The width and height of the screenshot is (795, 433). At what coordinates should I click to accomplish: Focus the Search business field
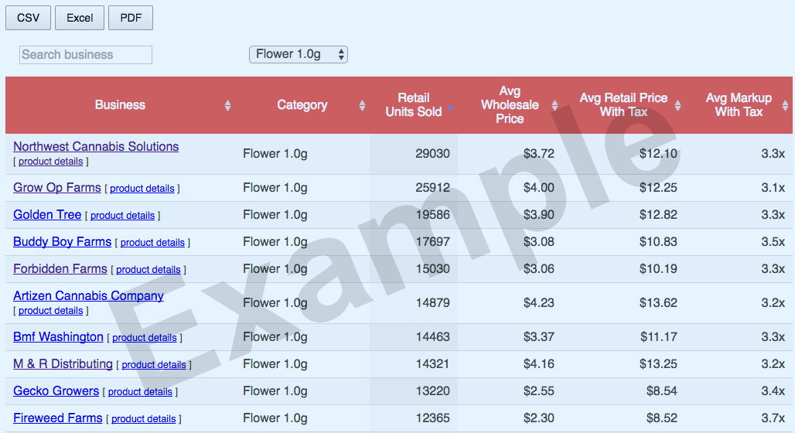pyautogui.click(x=86, y=55)
